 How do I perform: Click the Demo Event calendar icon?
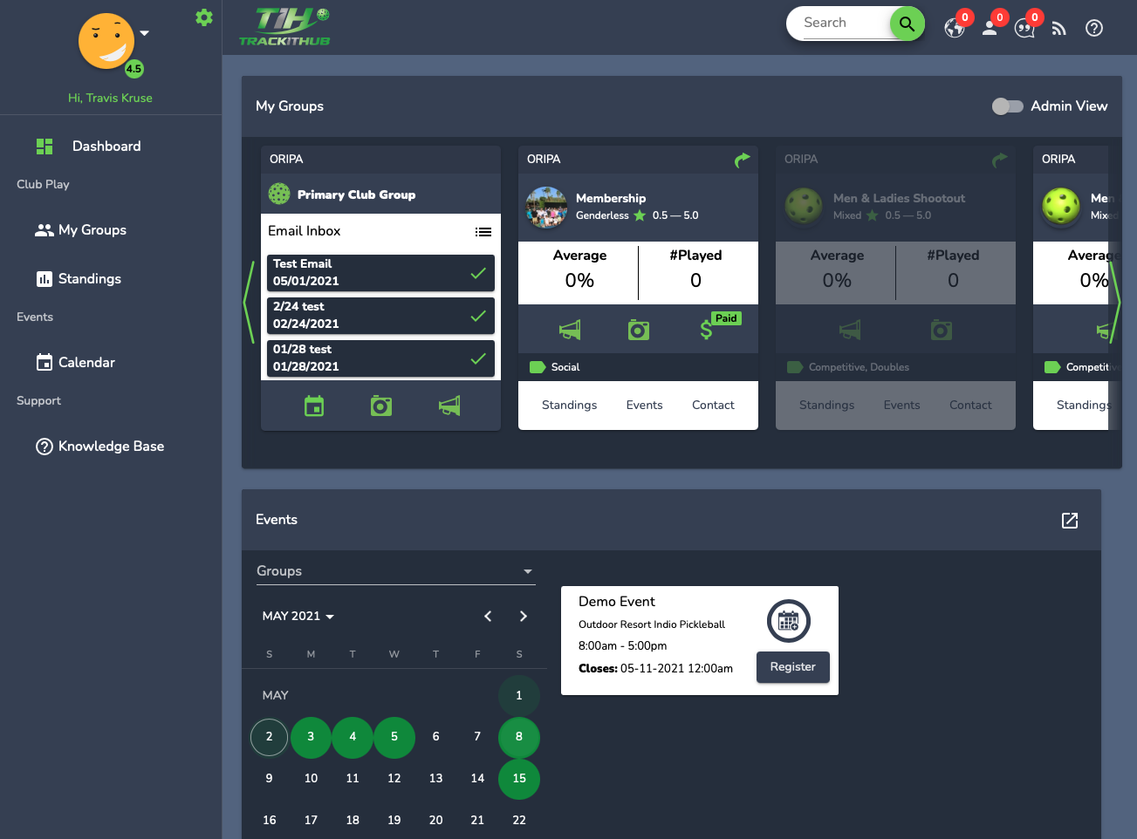pos(788,621)
